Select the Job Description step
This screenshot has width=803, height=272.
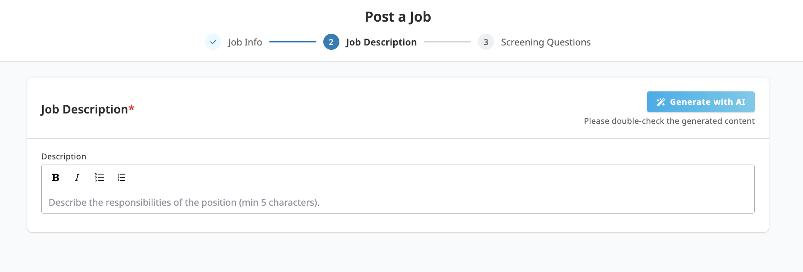[x=381, y=42]
